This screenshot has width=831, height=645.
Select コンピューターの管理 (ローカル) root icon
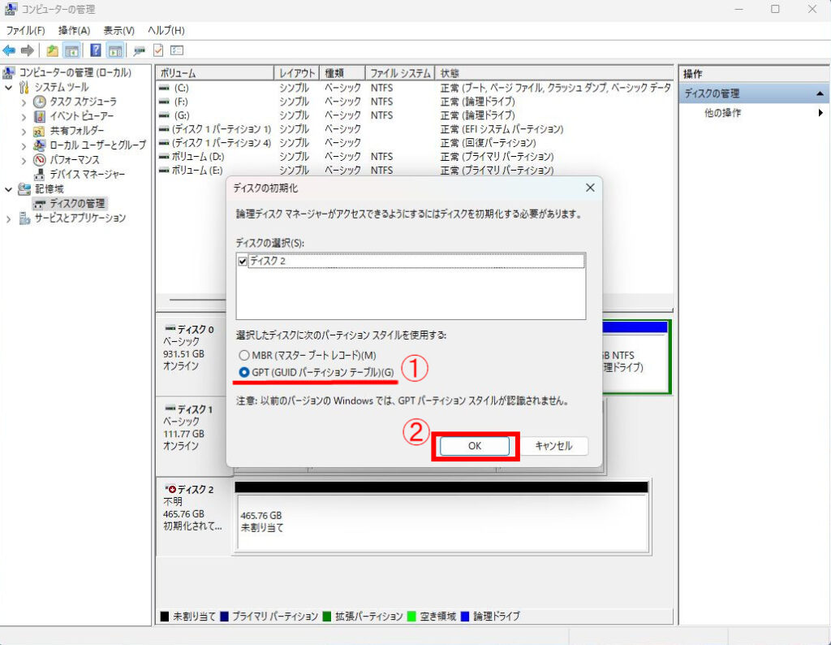point(9,72)
